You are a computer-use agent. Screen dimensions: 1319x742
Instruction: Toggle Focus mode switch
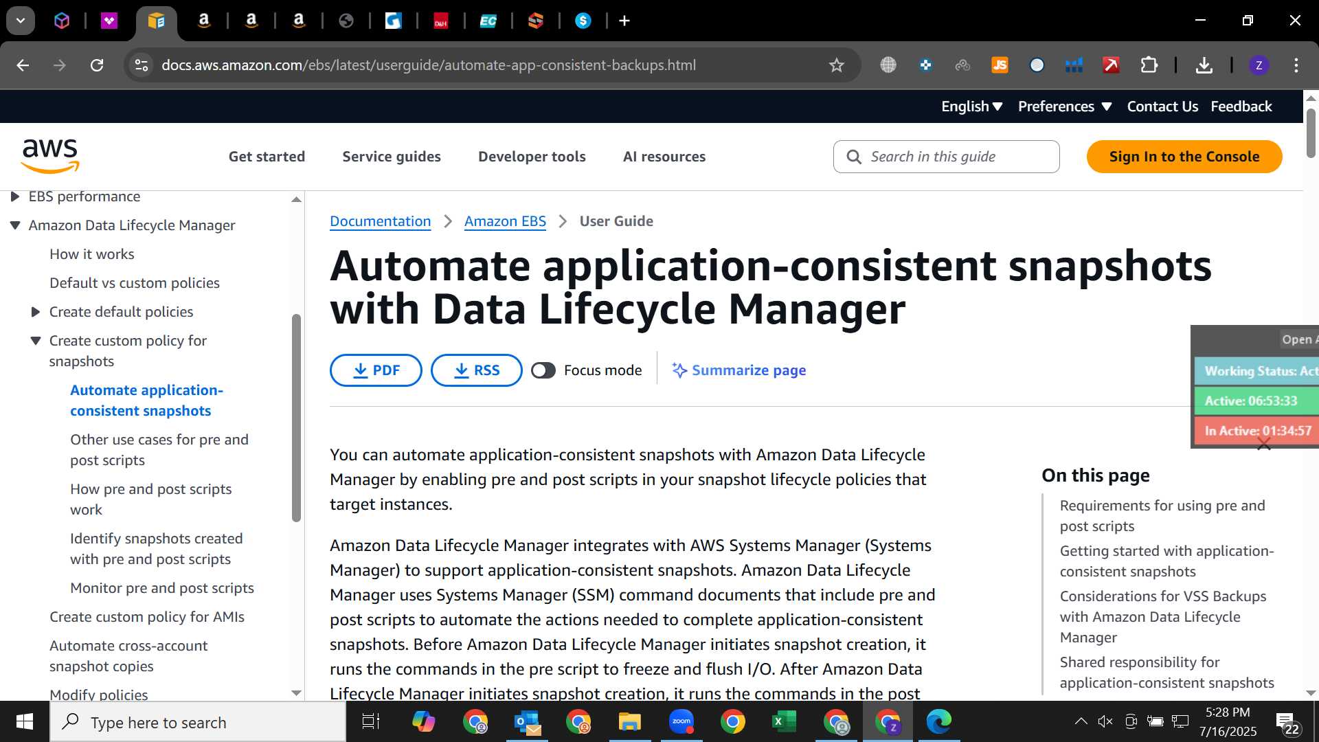543,370
